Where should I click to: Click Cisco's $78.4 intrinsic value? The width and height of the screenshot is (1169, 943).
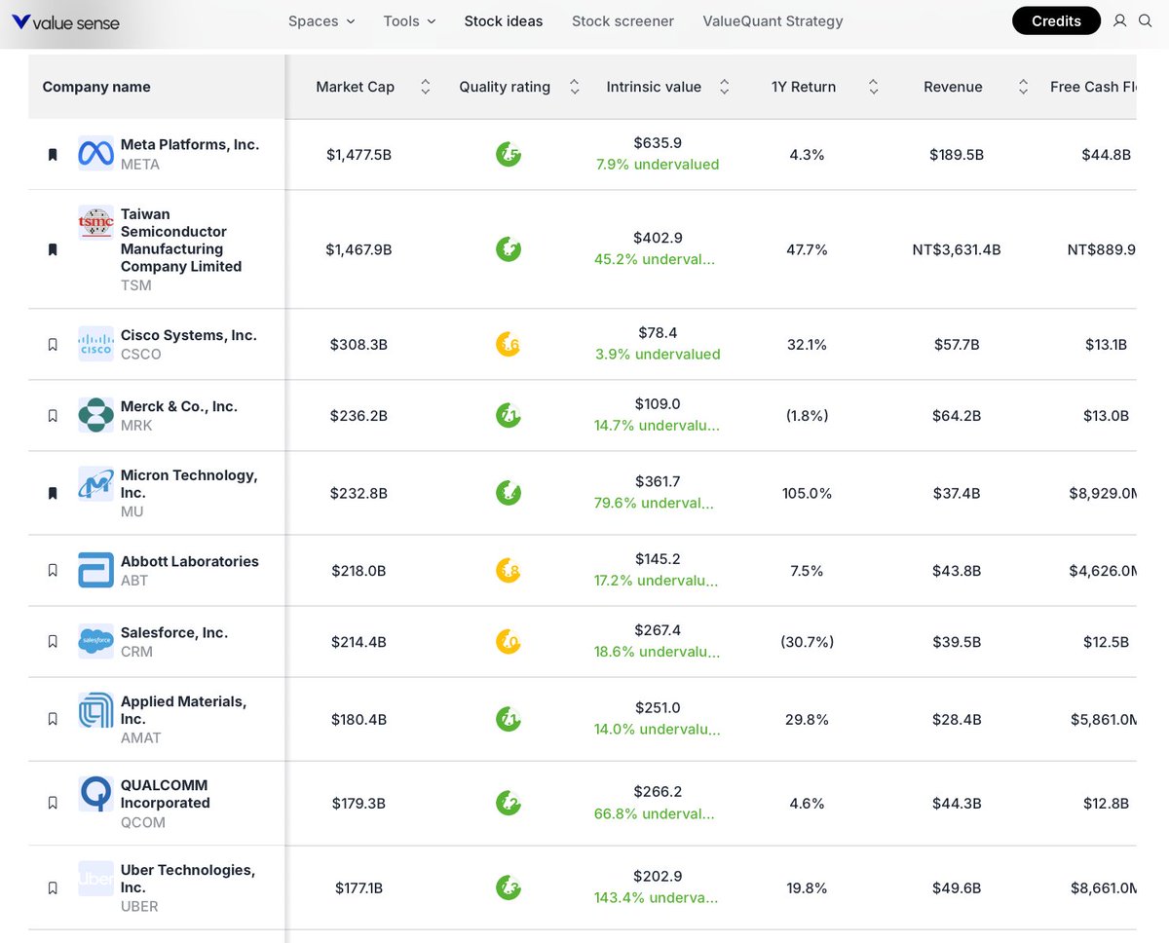pyautogui.click(x=658, y=333)
